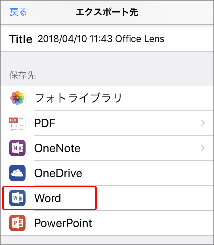This screenshot has width=214, height=245.
Task: Select フォトライブラリ as save destination
Action: point(78,98)
